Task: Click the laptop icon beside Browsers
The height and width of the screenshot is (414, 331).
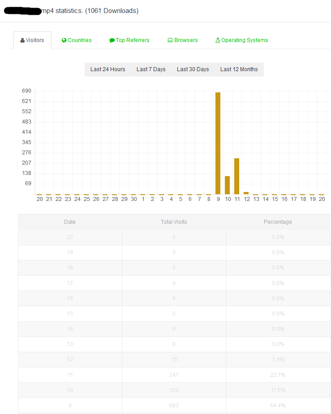Action: [x=170, y=40]
